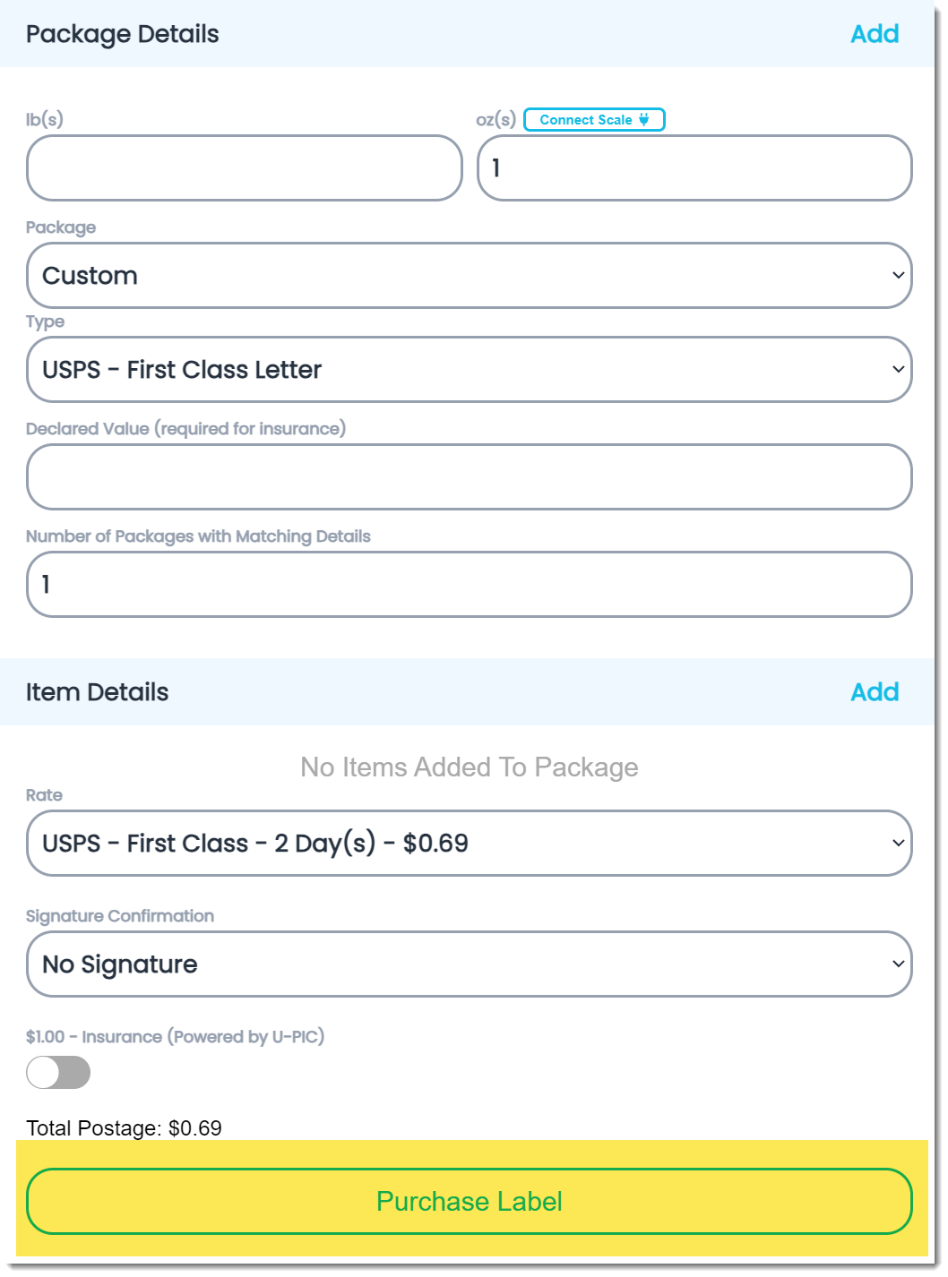Click Add in Package Details header

(875, 34)
